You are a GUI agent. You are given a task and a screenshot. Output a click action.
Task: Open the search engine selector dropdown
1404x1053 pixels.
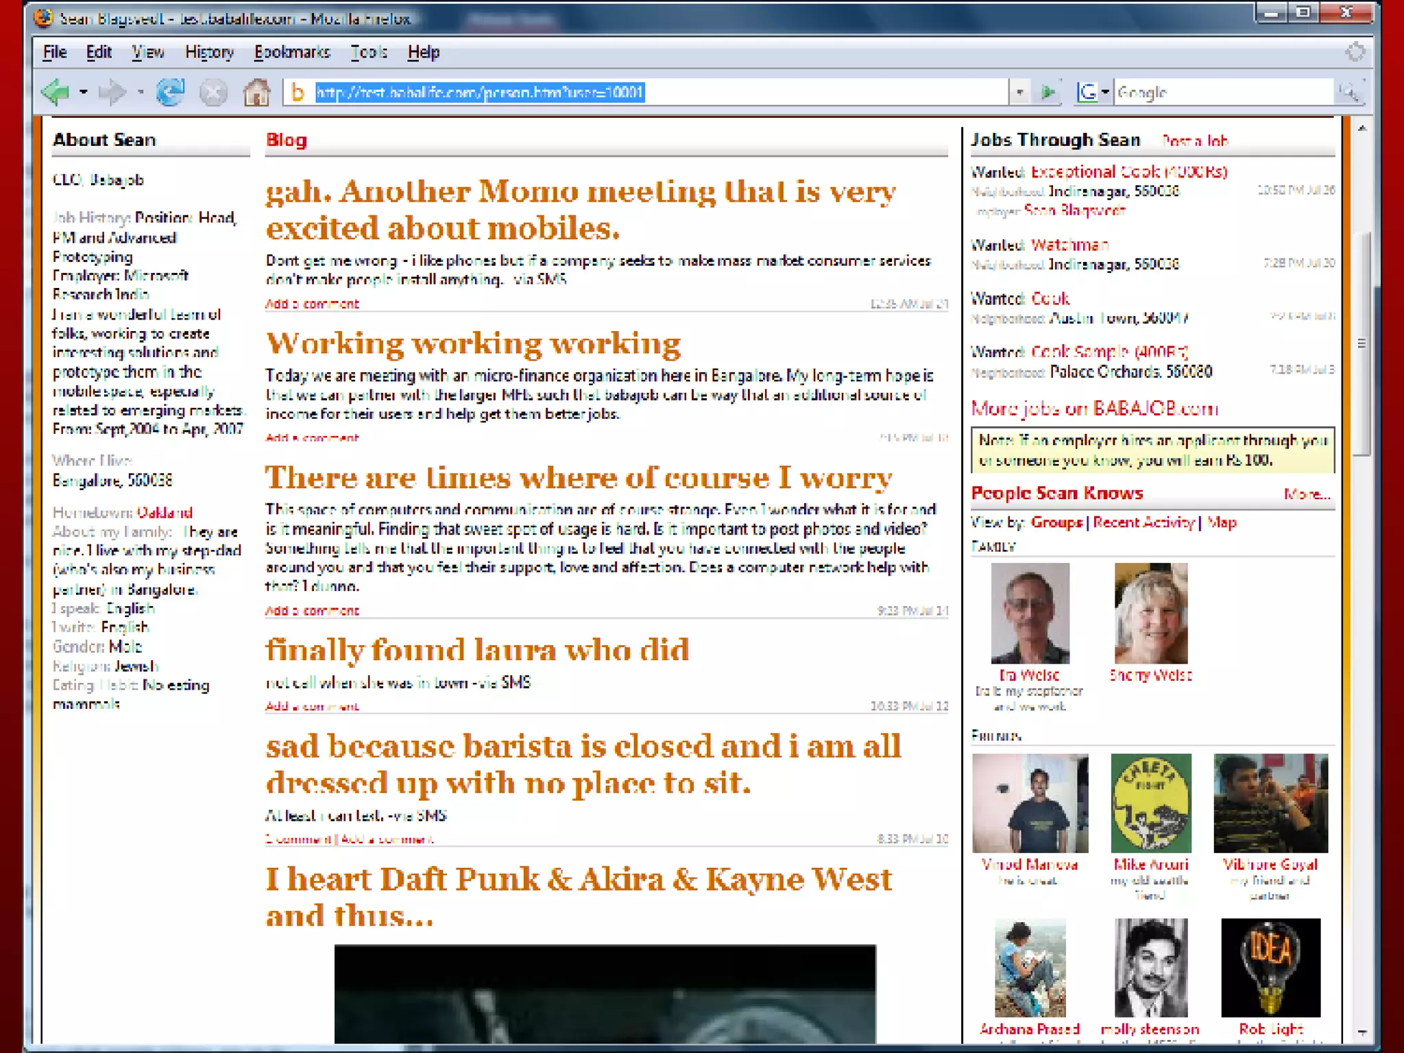point(1105,92)
